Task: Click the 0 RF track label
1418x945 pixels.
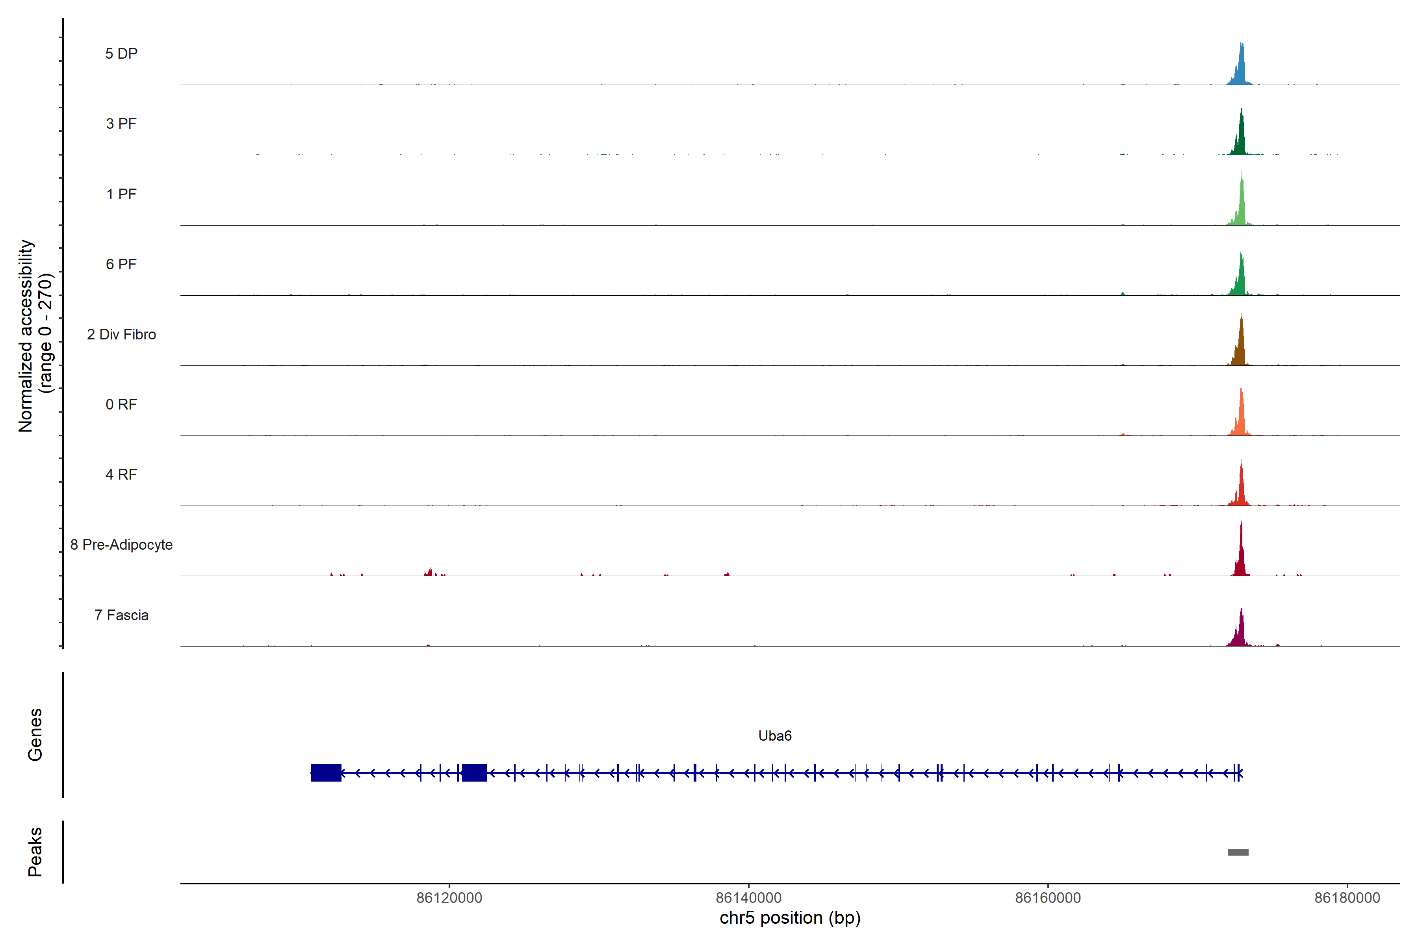Action: tap(121, 404)
